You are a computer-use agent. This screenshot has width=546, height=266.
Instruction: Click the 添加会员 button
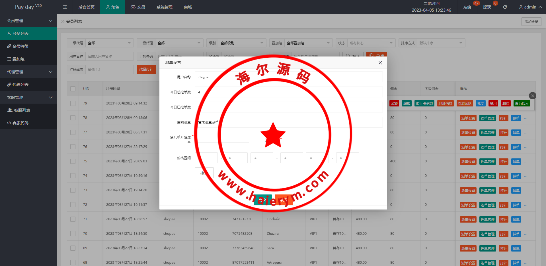coord(531,22)
